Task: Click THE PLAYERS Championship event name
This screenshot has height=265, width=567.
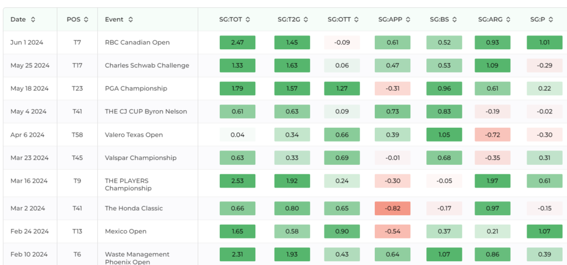Action: 128,184
